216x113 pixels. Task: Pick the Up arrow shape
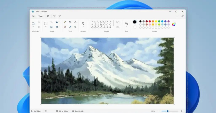tap(98, 27)
